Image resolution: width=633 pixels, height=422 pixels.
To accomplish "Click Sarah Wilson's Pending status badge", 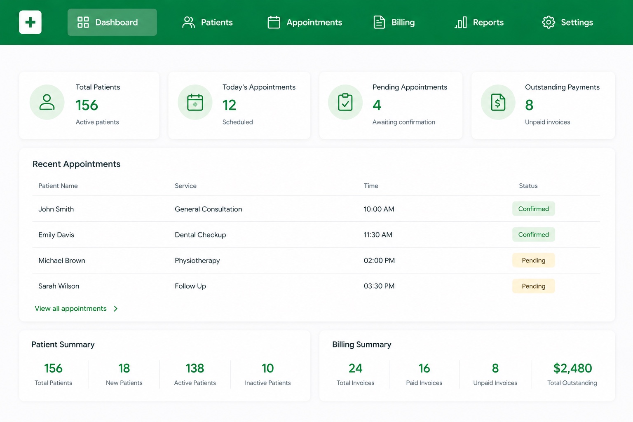I will (x=534, y=286).
